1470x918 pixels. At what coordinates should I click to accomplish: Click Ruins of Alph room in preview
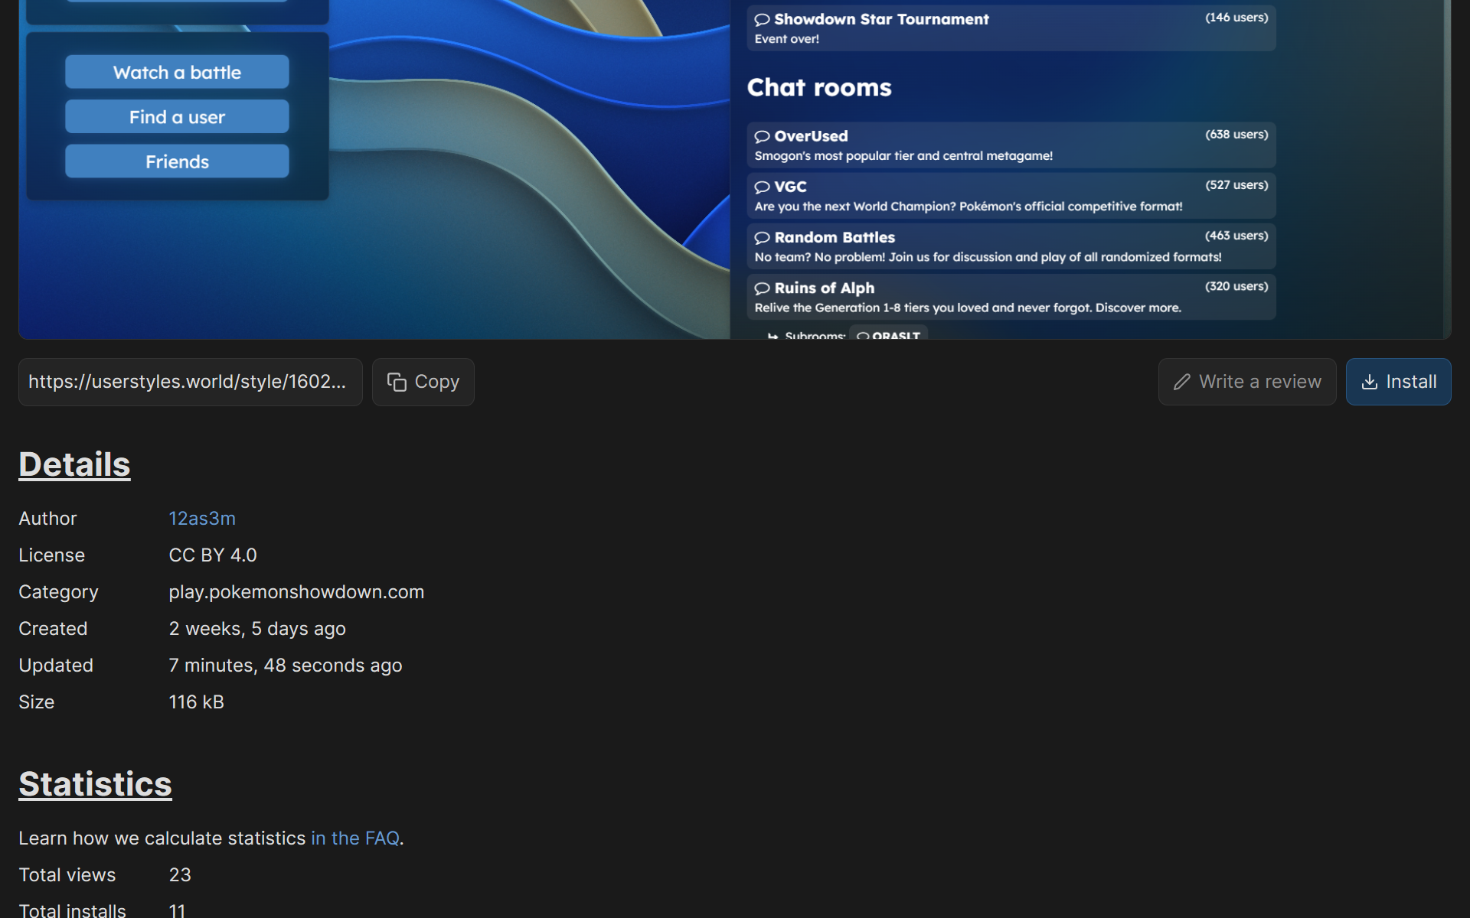coord(1011,297)
